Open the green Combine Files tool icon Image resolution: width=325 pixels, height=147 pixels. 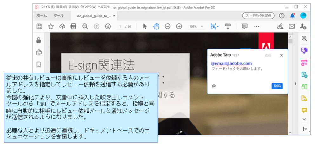[304, 86]
